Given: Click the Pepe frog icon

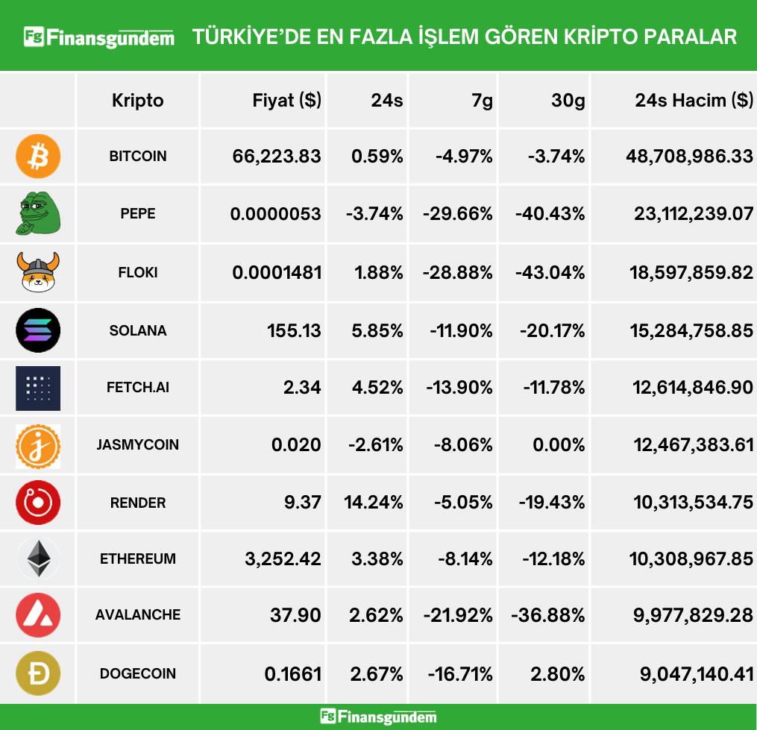Looking at the screenshot, I should [38, 214].
